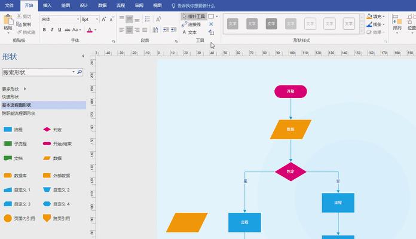Toggle bullet list formatting

[x=148, y=19]
